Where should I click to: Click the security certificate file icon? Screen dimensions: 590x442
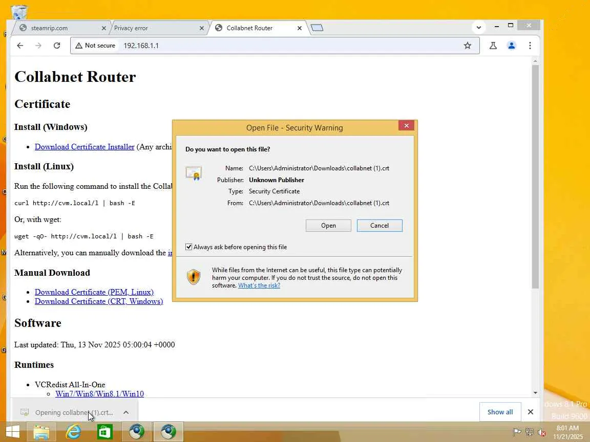pyautogui.click(x=194, y=173)
